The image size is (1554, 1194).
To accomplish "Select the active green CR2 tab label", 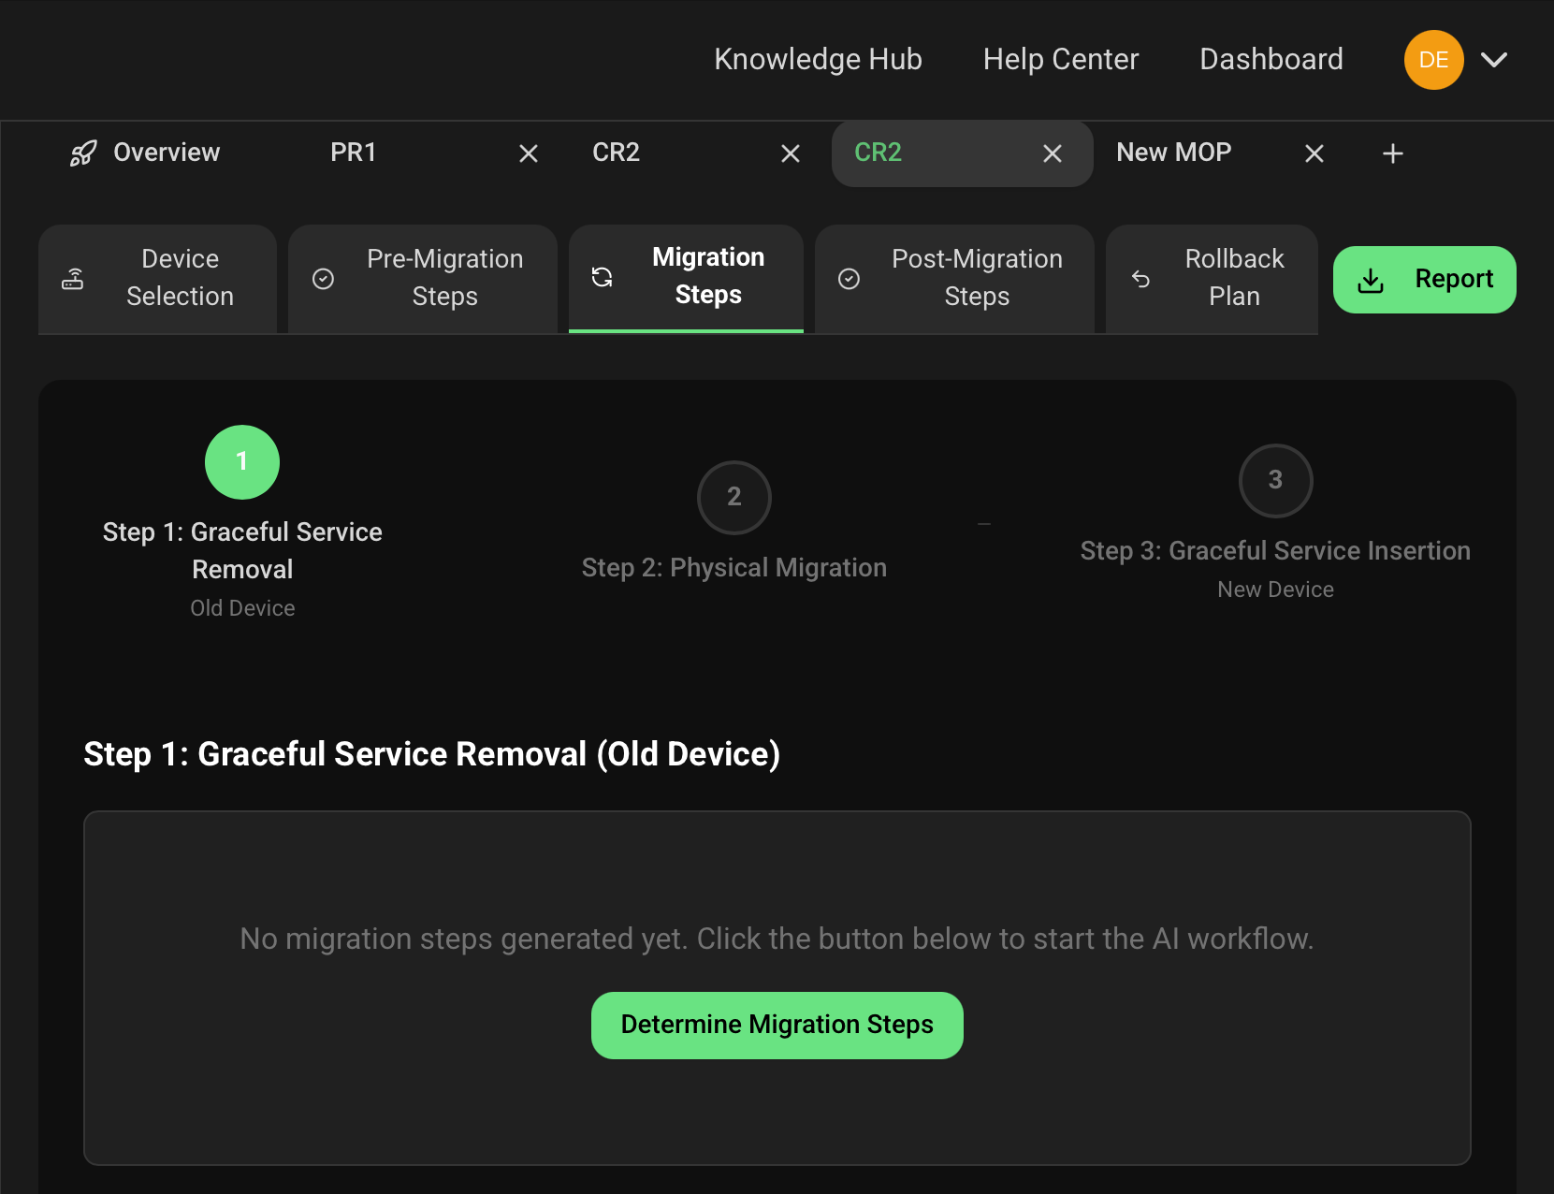I will coord(879,153).
